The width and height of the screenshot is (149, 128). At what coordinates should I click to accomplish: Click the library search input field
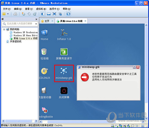(20, 24)
